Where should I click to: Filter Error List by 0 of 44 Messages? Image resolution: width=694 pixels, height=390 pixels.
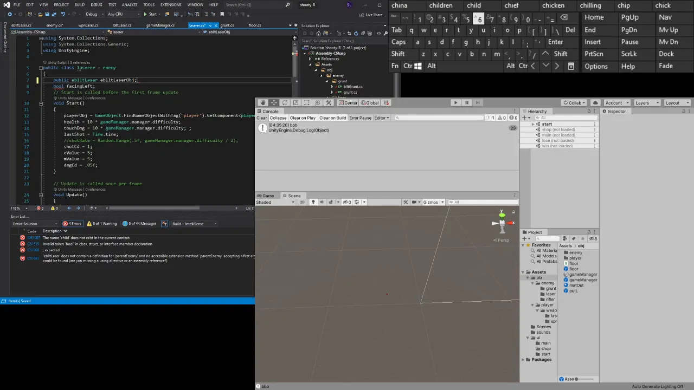point(139,224)
